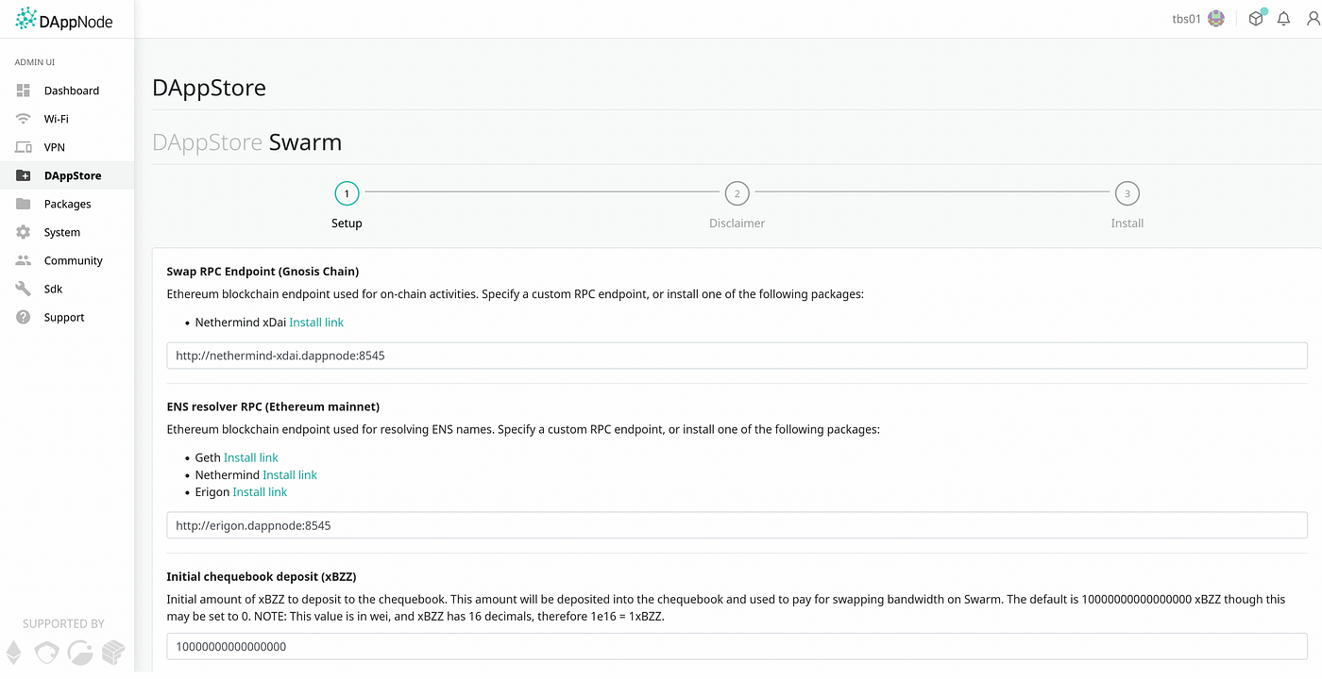
Task: Jump to step 3 Install circle
Action: tap(1127, 193)
